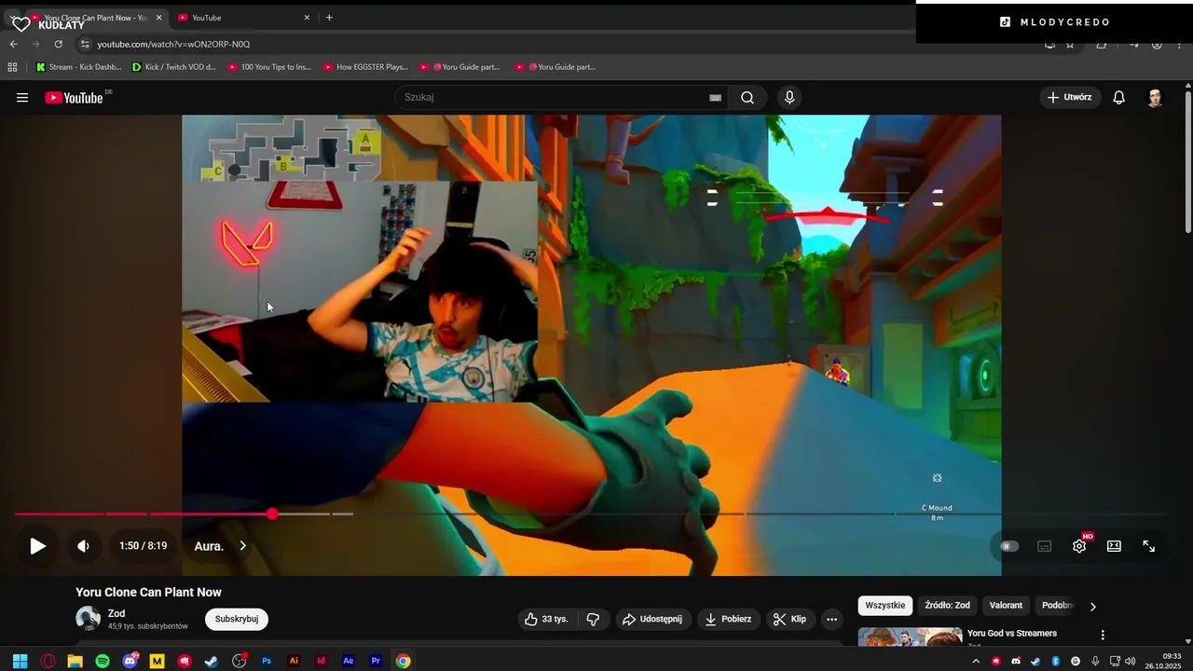Toggle the autoplay switch

pos(1009,546)
